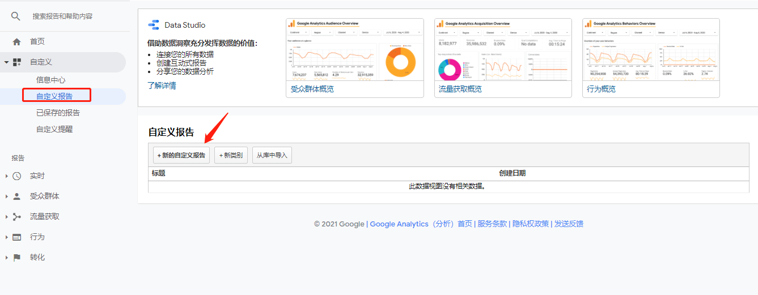758x295 pixels.
Task: Click the customization dashboard icon
Action: 17,62
